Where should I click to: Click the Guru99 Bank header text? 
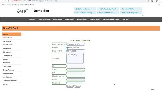pos(11,28)
